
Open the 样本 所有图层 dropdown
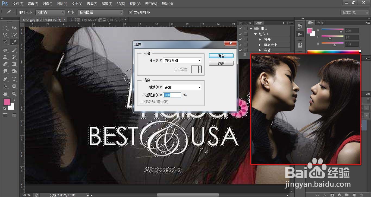(100, 12)
